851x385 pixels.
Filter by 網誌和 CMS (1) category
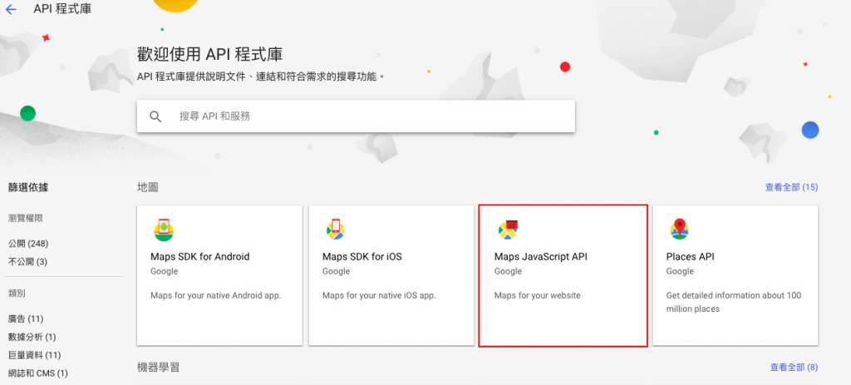pos(38,373)
